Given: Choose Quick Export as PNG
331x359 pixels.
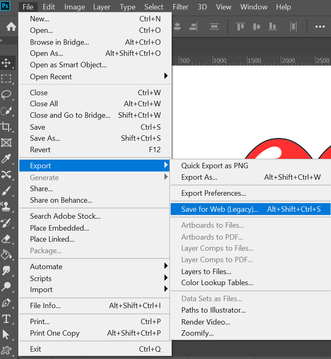Looking at the screenshot, I should point(251,165).
